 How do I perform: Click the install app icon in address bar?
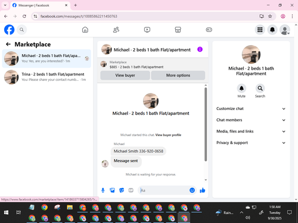[262, 16]
